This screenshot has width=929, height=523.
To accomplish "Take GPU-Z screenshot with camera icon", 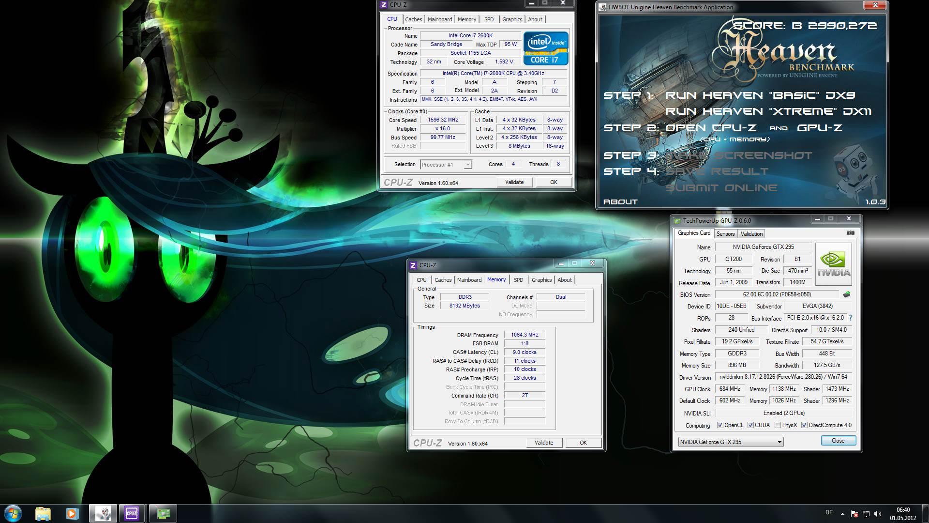I will tap(850, 233).
